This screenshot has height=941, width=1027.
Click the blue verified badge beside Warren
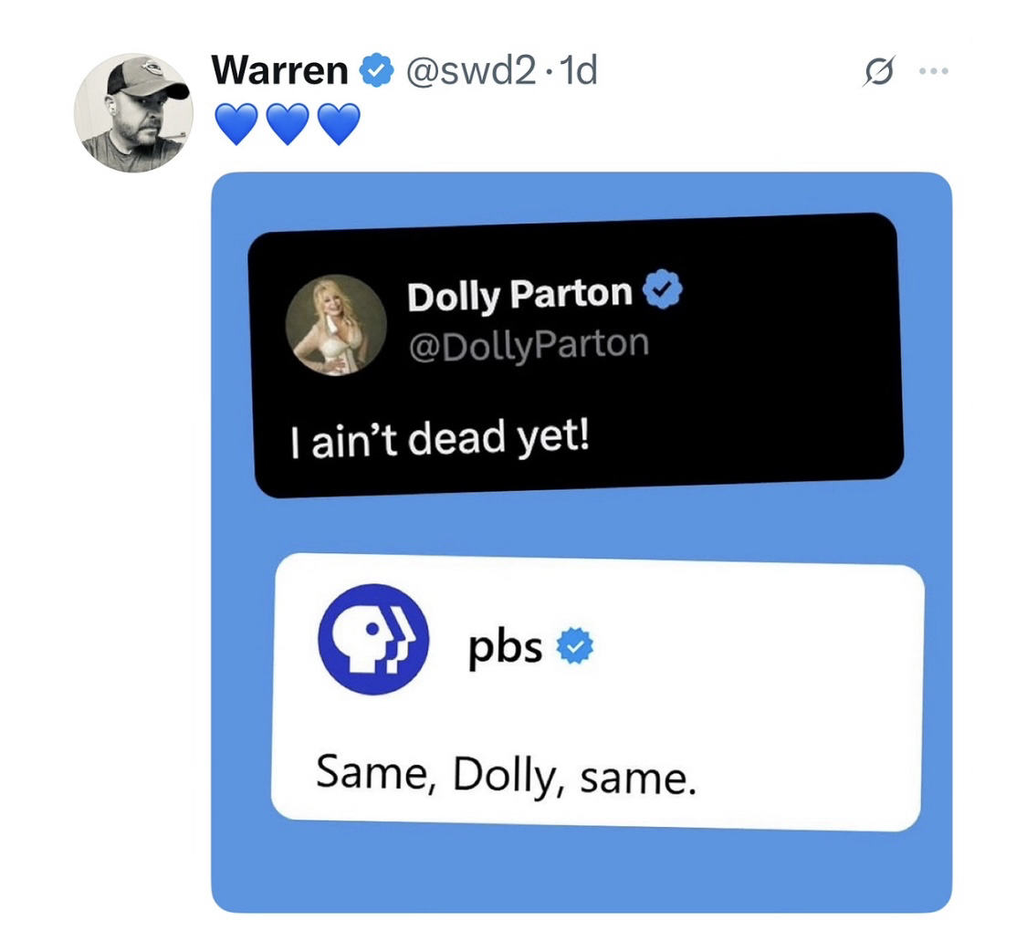pos(376,70)
